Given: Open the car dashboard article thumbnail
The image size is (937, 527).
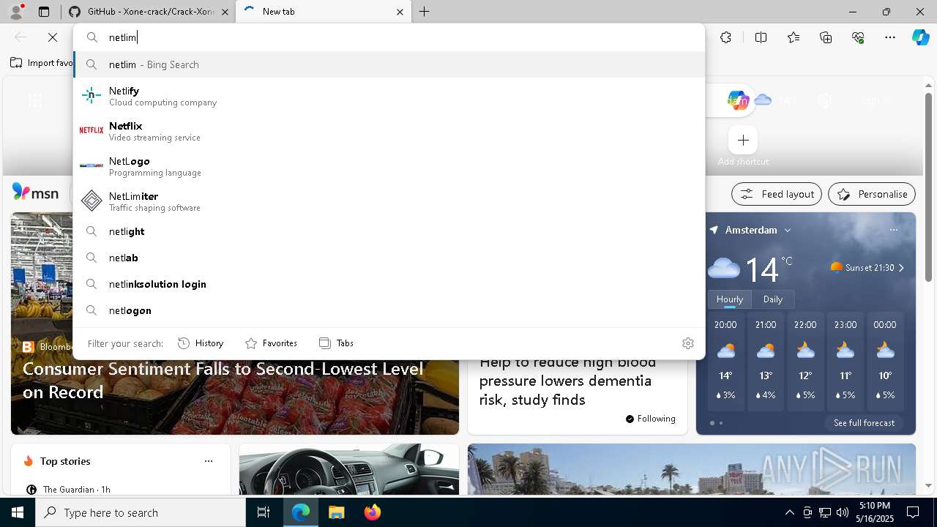Looking at the screenshot, I should click(349, 469).
